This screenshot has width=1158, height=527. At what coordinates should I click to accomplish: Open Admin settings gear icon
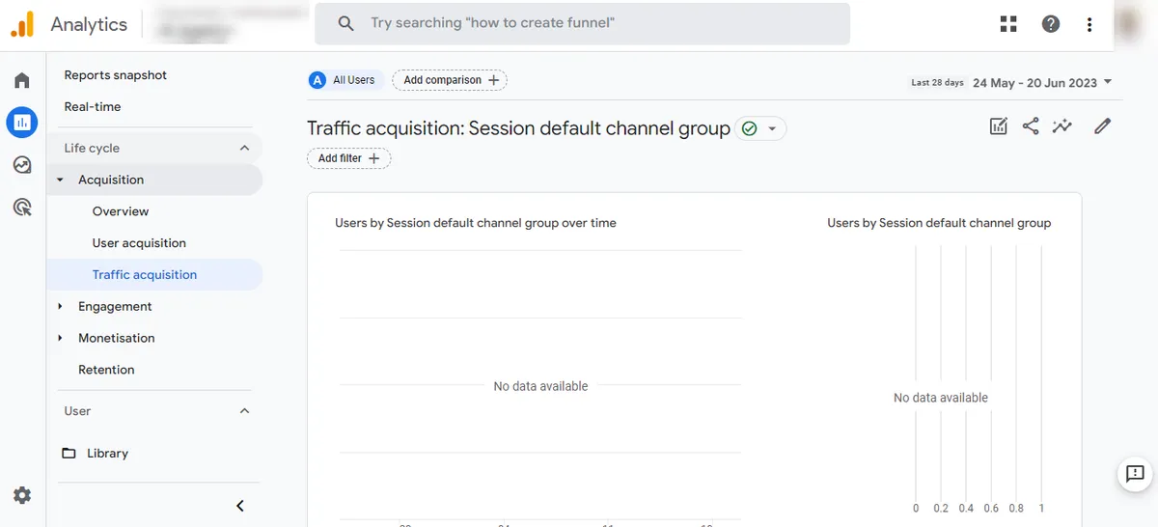pos(22,495)
